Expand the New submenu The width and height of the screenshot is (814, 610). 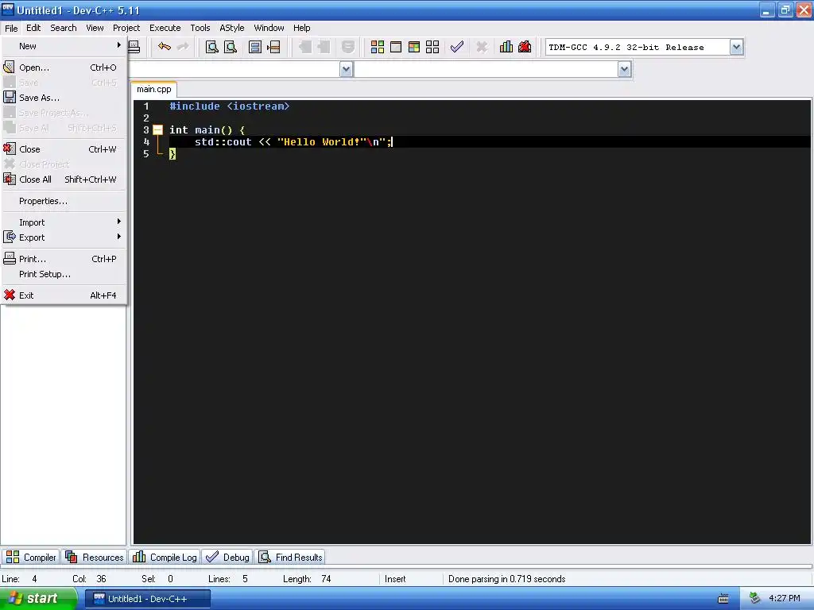pos(64,46)
